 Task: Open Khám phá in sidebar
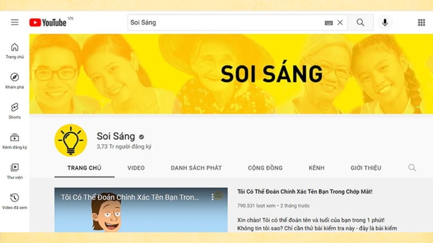14,81
